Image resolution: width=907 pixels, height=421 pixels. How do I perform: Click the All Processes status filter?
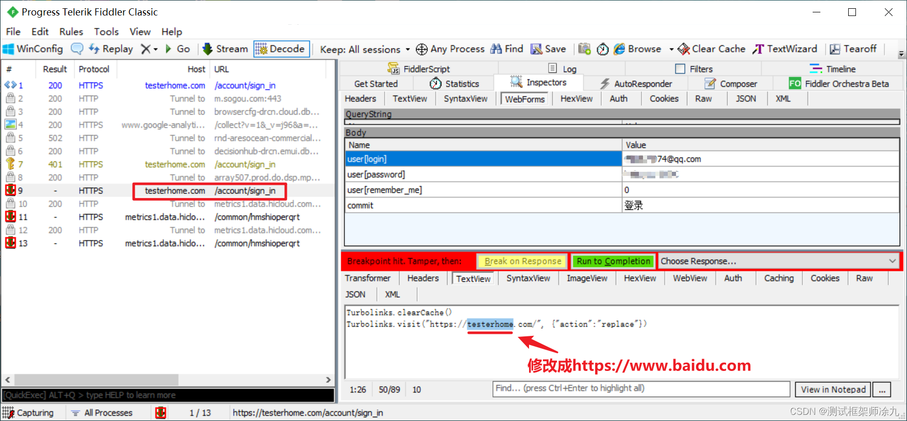click(102, 413)
